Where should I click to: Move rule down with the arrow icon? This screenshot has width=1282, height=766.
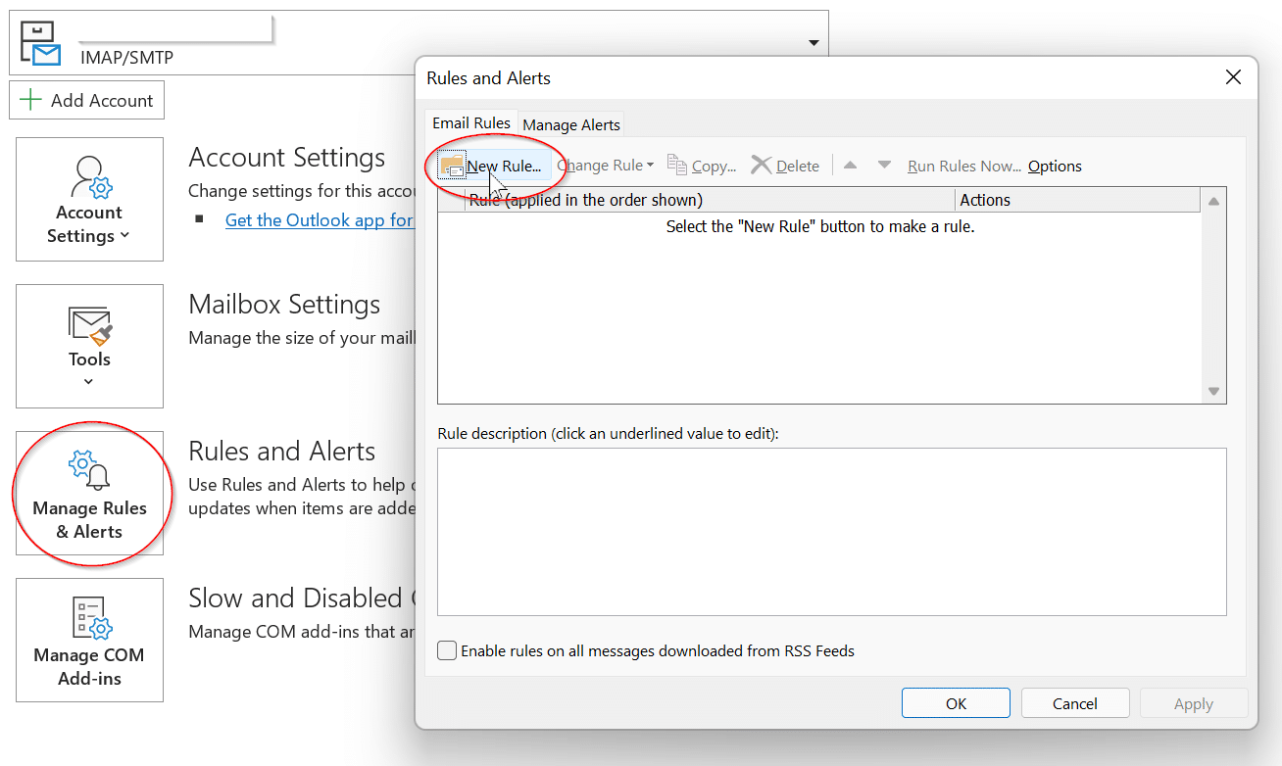point(884,166)
